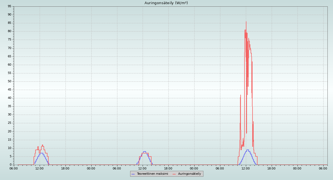
Task: Click the leftmost 06:00 time label
Action: coord(14,168)
